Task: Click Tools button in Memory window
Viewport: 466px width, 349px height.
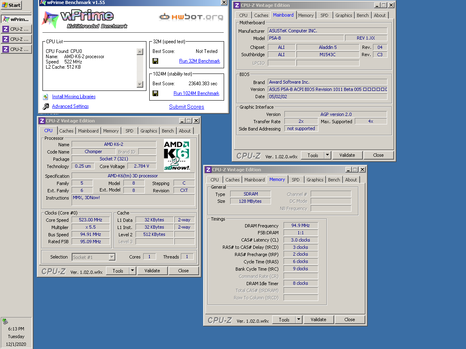Action: tap(284, 320)
